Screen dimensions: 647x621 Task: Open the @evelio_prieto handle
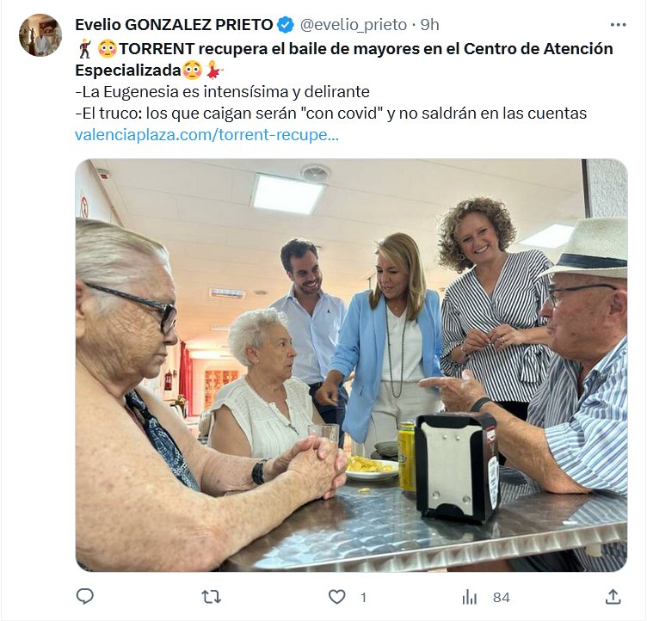click(354, 25)
